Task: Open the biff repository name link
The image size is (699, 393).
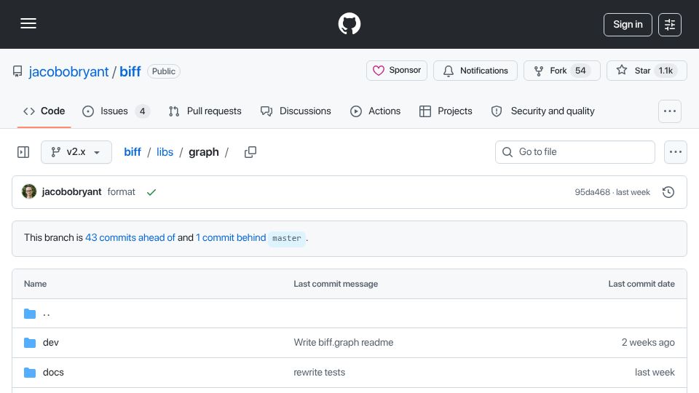Action: pyautogui.click(x=130, y=72)
